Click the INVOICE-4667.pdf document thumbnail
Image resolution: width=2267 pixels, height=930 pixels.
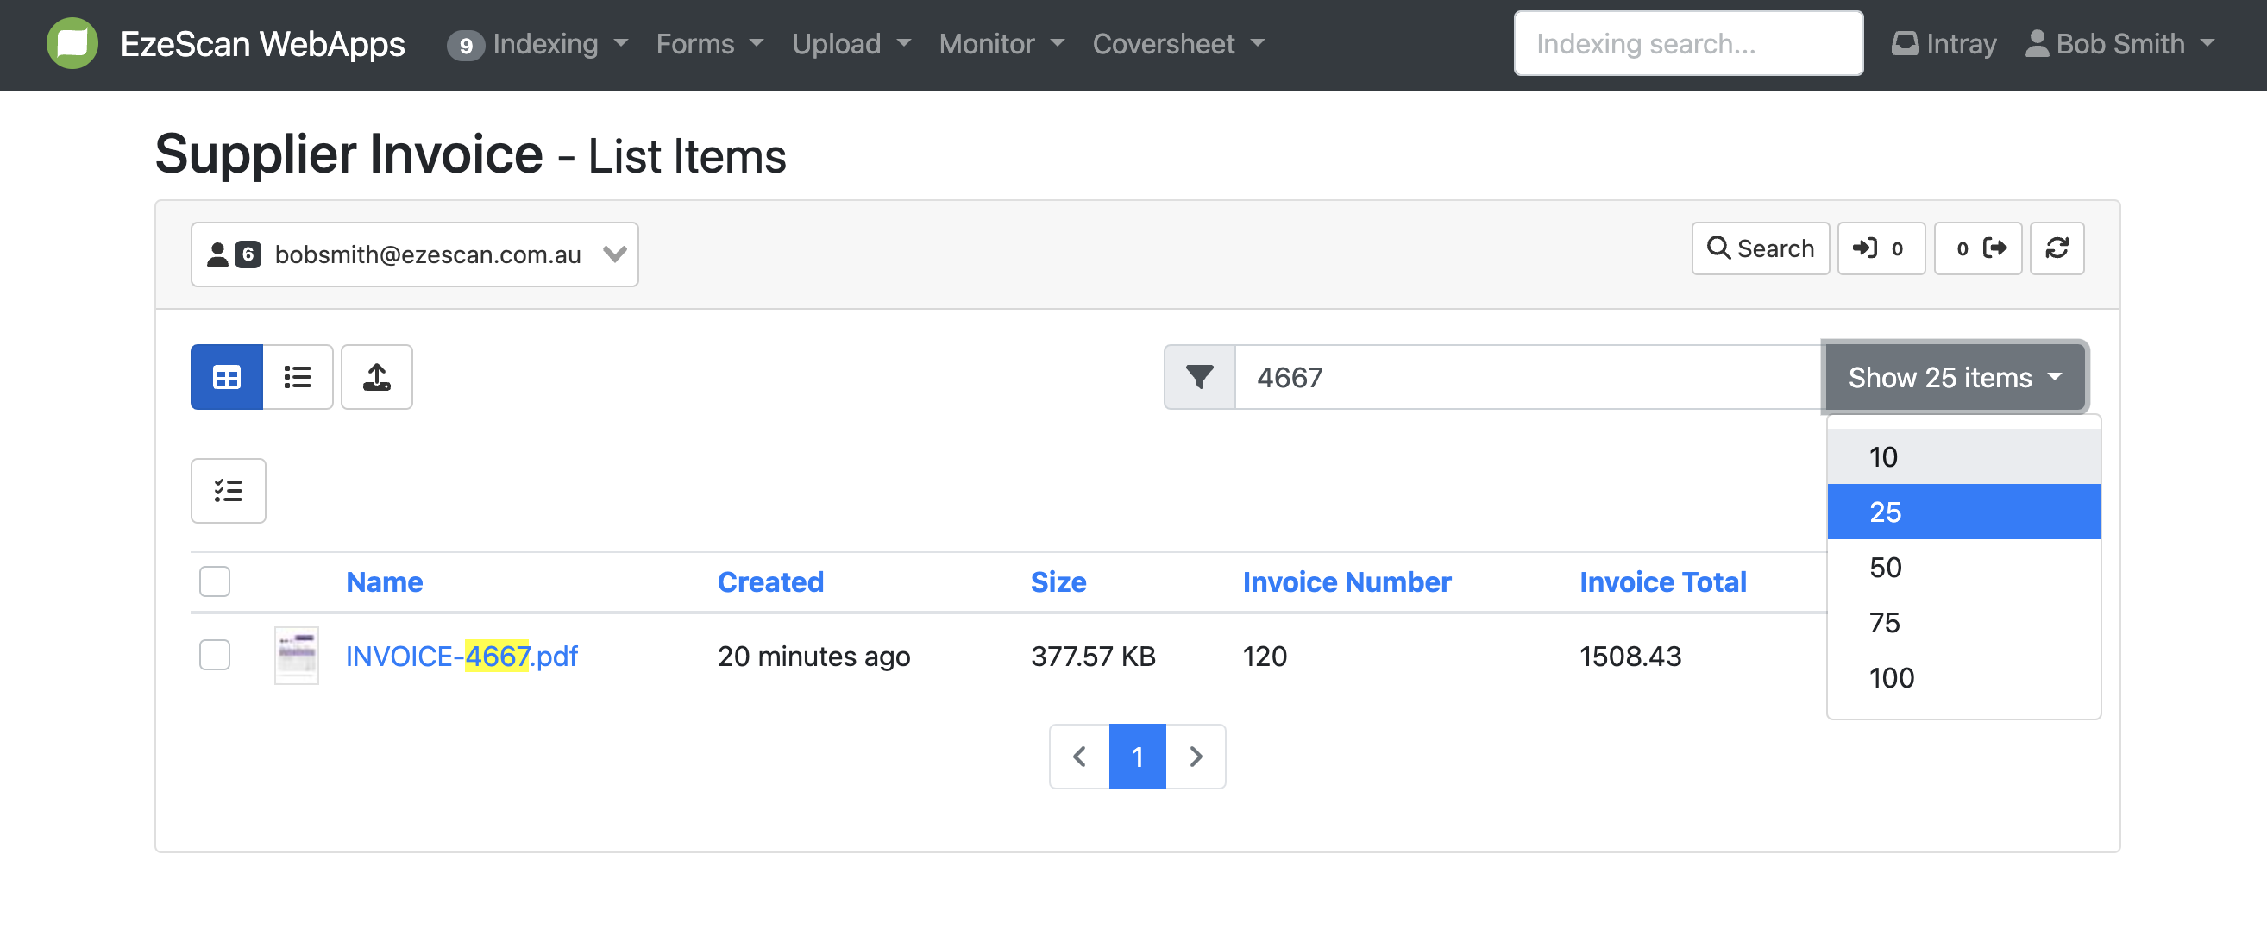(x=297, y=656)
